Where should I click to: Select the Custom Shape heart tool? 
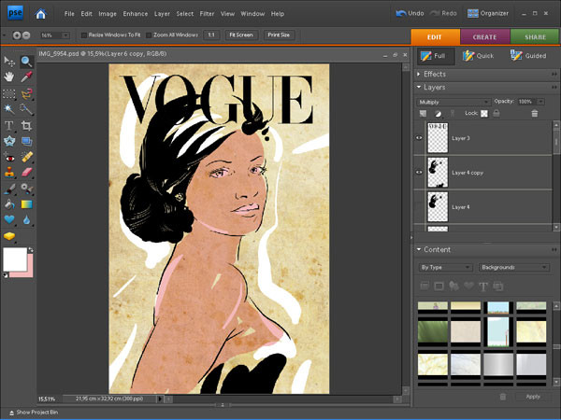9,219
